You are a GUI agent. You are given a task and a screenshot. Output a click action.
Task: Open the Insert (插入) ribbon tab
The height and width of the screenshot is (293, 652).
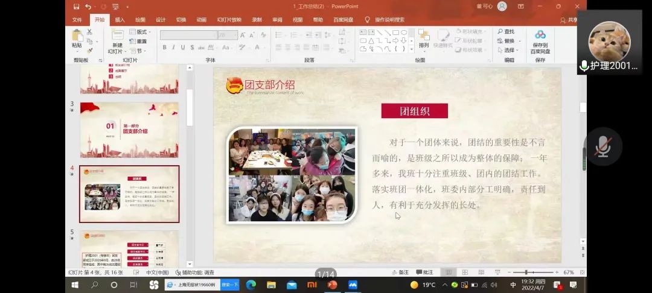click(120, 19)
